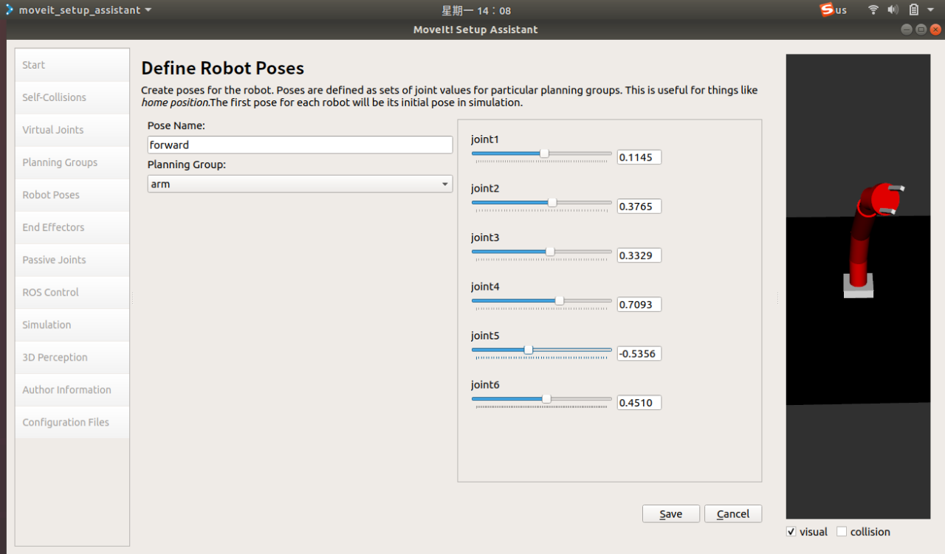The width and height of the screenshot is (945, 554).
Task: Switch to Virtual Joints step
Action: tap(72, 130)
